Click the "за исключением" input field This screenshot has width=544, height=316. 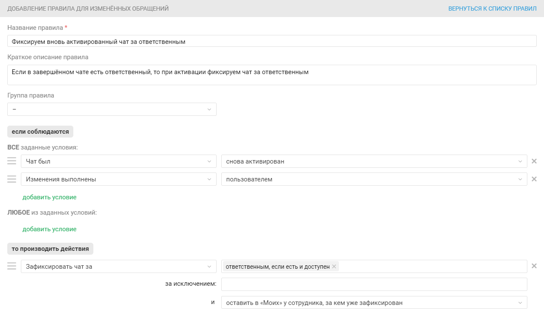(x=374, y=284)
